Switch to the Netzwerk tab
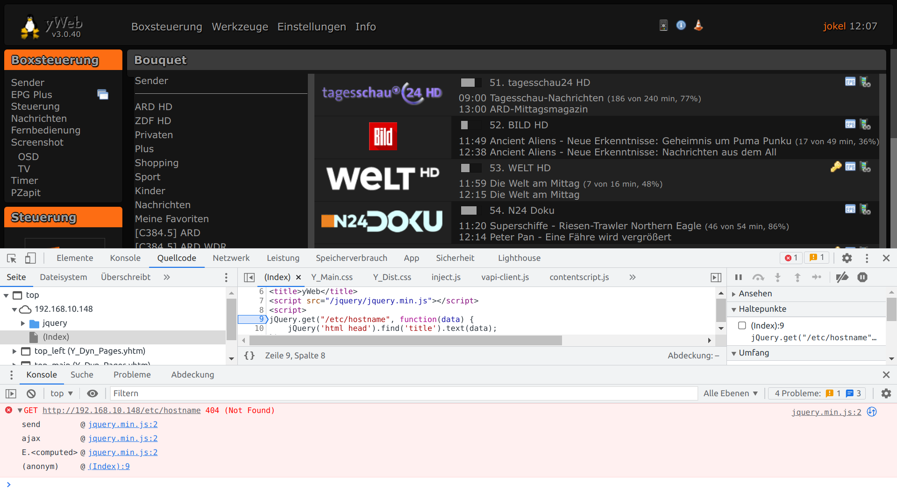Image resolution: width=897 pixels, height=504 pixels. pos(231,258)
